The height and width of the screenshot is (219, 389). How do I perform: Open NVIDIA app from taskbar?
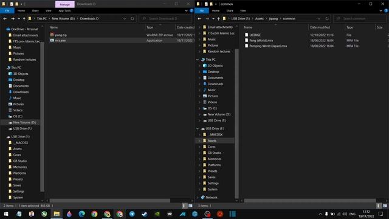click(157, 214)
